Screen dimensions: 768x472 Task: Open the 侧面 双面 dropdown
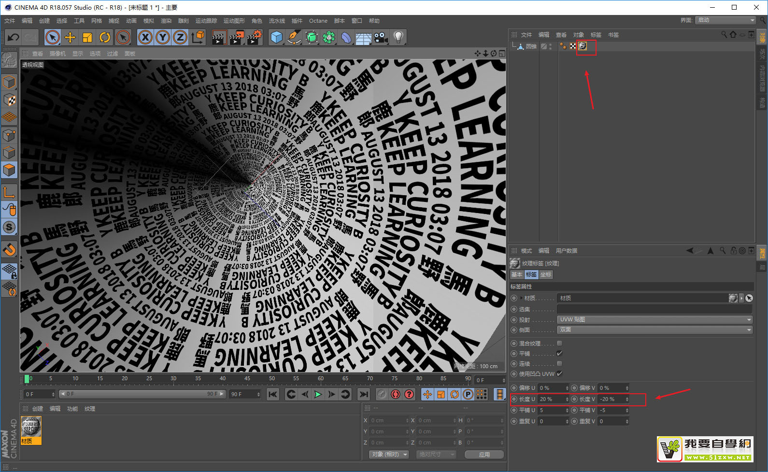pyautogui.click(x=655, y=329)
